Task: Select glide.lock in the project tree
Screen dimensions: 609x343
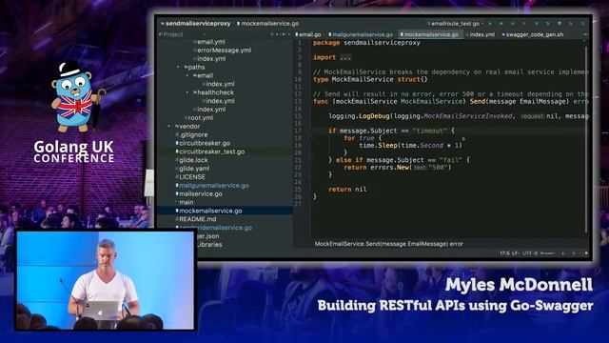Action: pyautogui.click(x=191, y=160)
